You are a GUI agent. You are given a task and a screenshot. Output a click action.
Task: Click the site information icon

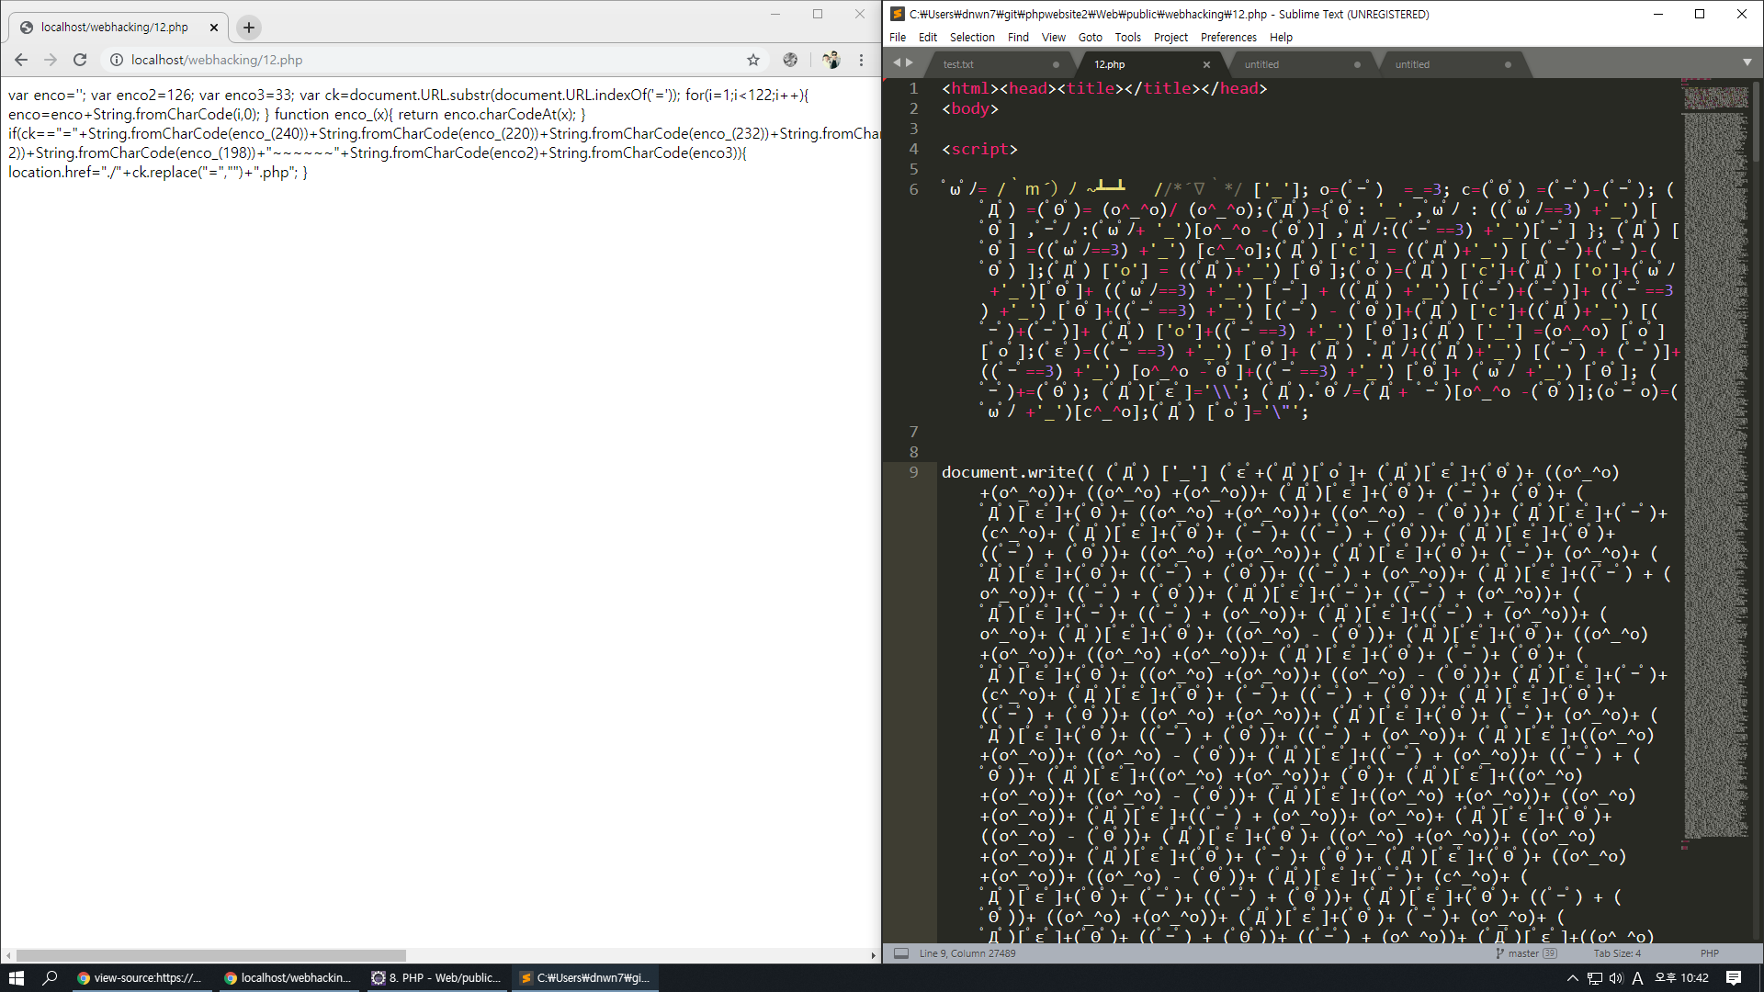click(x=117, y=60)
